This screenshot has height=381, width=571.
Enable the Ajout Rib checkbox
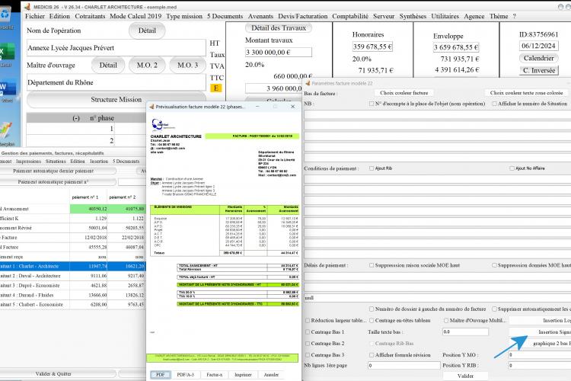point(372,168)
